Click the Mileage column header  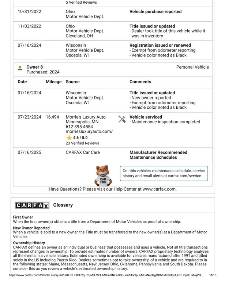53,82
